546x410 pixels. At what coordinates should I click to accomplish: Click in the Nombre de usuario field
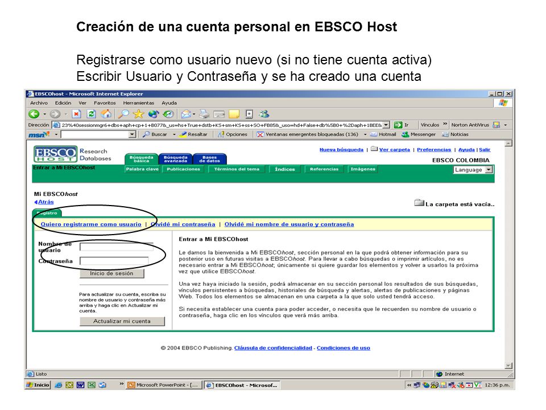pyautogui.click(x=116, y=247)
